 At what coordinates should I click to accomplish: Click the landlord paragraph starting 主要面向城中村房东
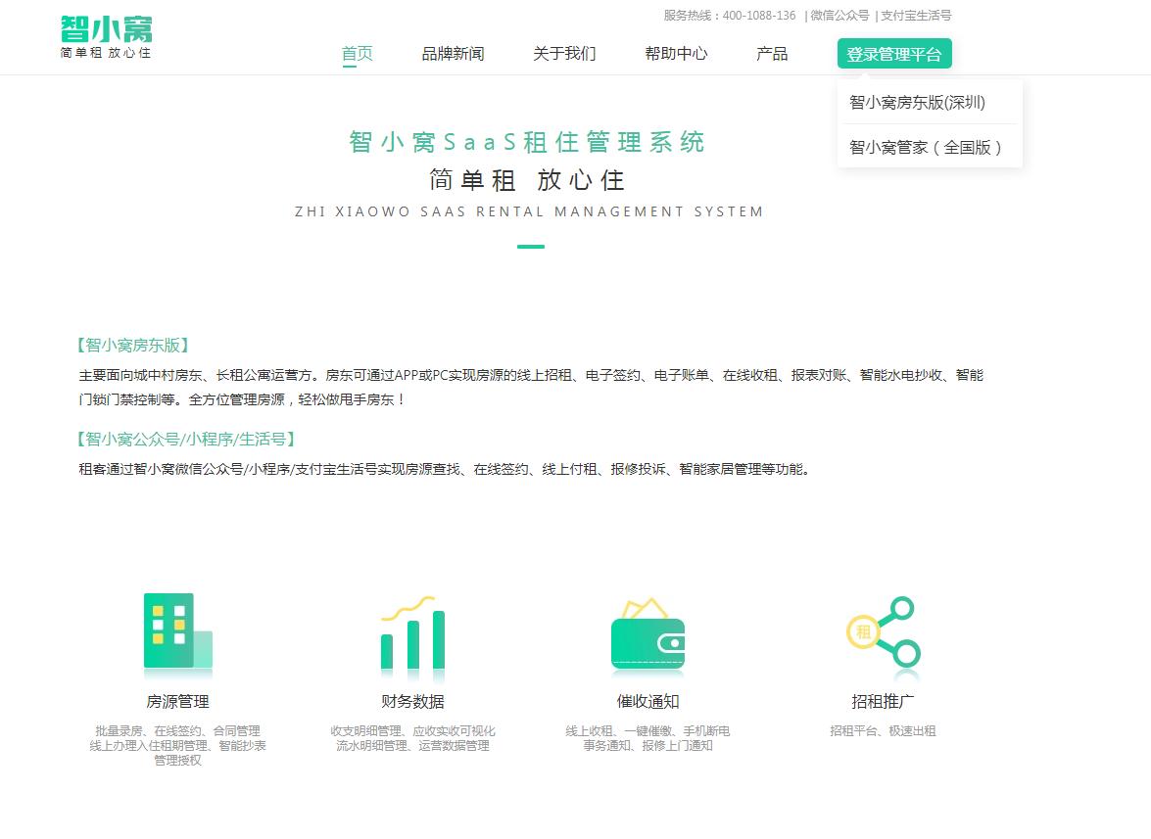(x=531, y=388)
